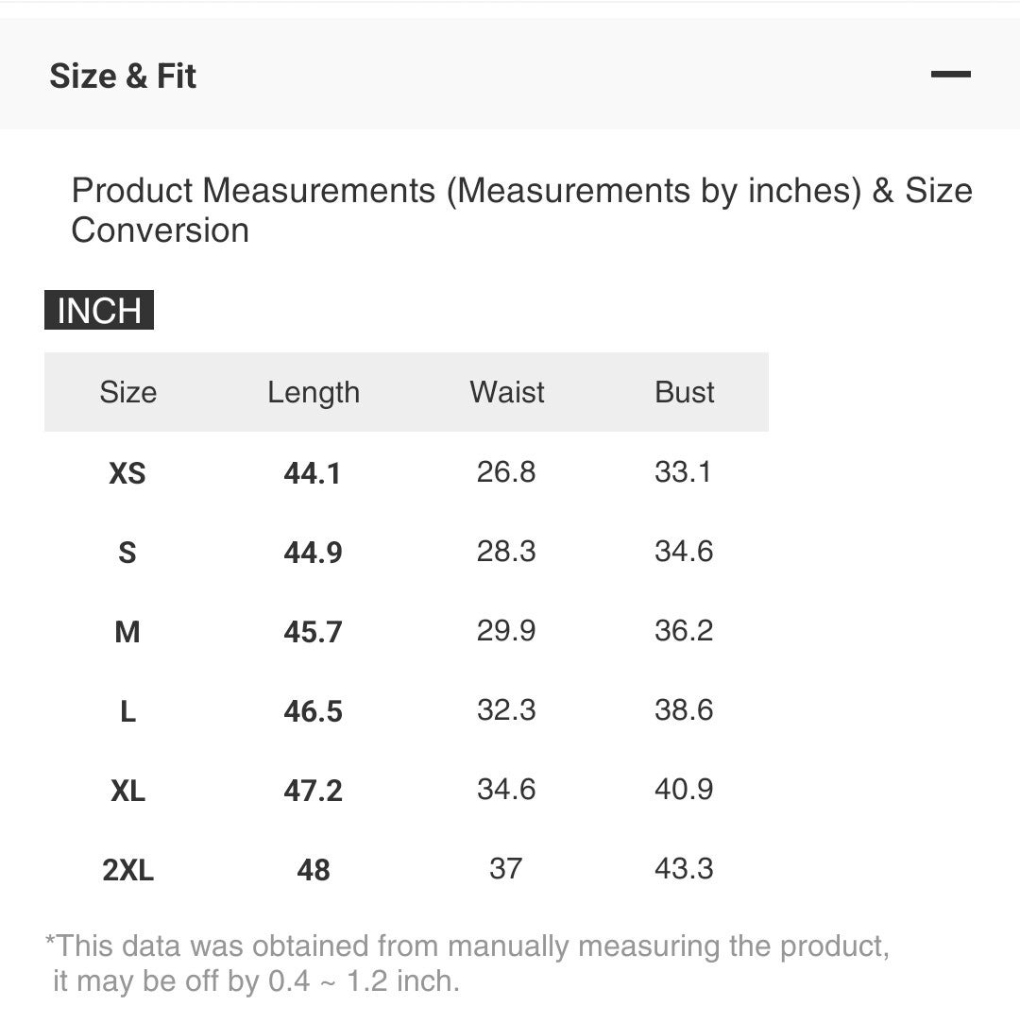Click the Size column header

click(127, 392)
